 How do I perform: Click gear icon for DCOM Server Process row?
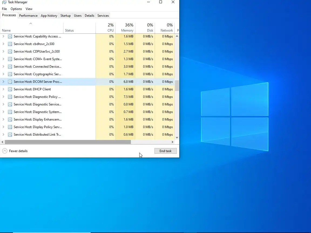10,82
